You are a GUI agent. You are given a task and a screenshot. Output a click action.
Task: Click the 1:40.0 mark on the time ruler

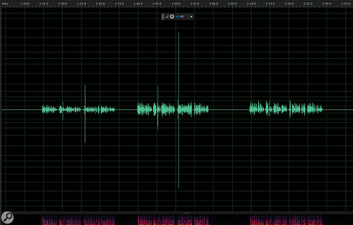[x=138, y=3]
